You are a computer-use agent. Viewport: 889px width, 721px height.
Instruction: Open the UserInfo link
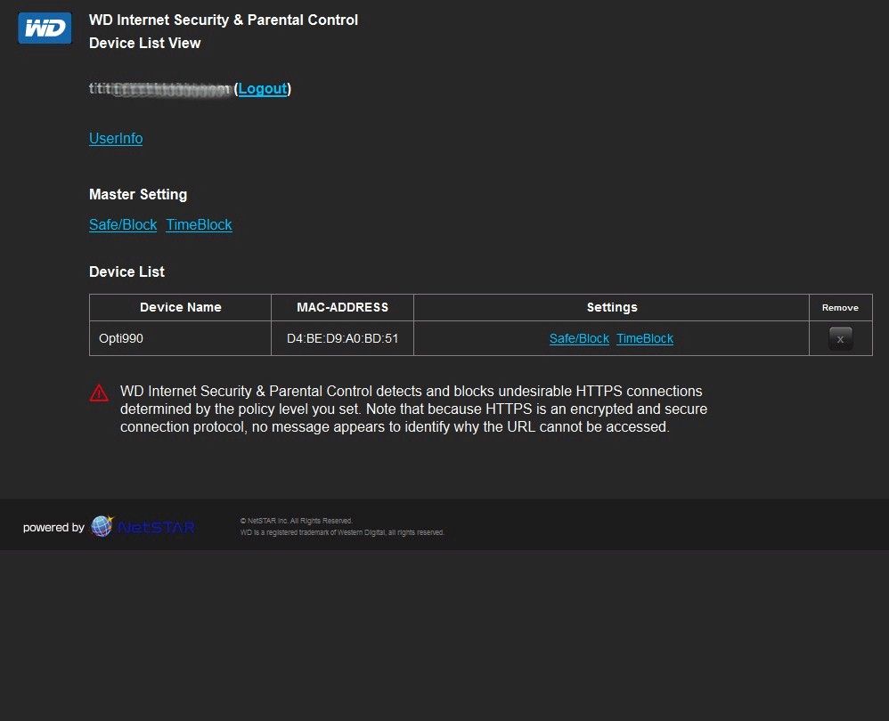pos(116,138)
